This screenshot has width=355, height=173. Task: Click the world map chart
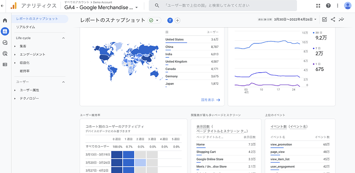pos(127,62)
